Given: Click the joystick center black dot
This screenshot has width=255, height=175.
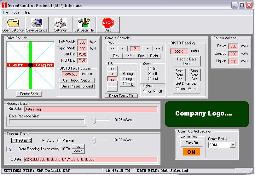Looking at the screenshot, I should (31, 65).
